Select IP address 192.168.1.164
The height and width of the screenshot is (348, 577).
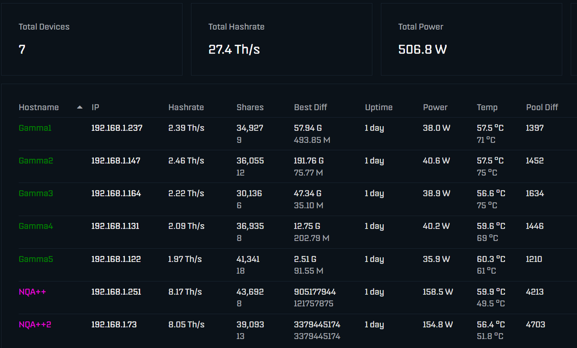116,193
